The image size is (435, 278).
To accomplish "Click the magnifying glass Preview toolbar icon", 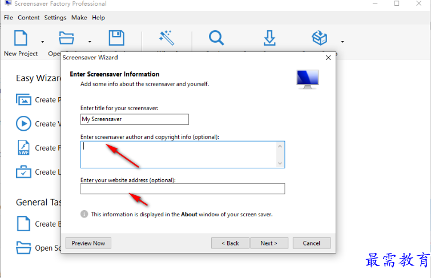I will (x=216, y=38).
